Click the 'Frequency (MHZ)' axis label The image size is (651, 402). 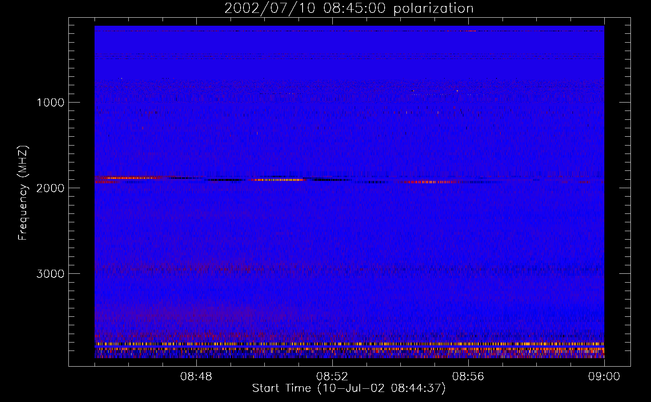(23, 193)
